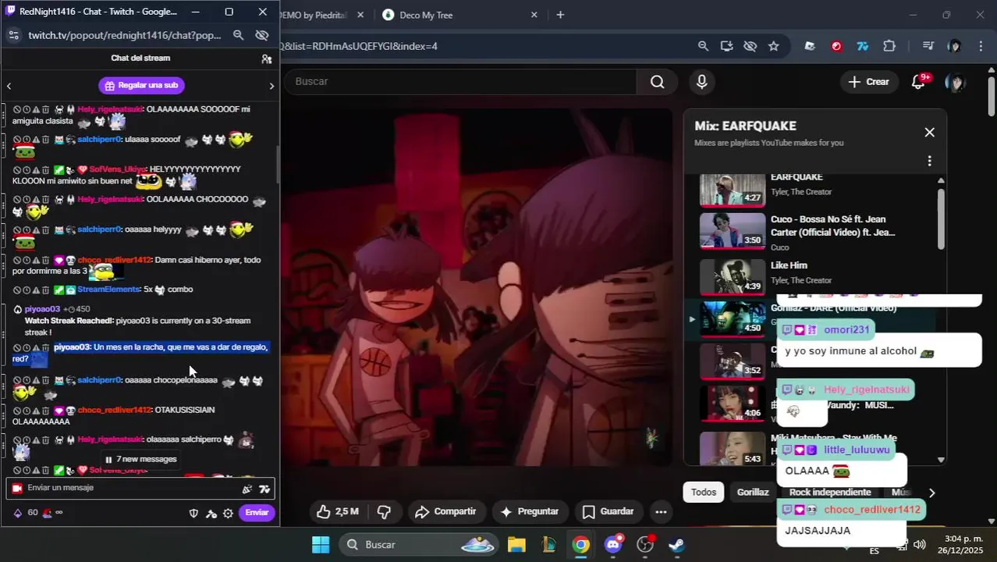
Task: Open the mod tools sword icon
Action: 211,513
